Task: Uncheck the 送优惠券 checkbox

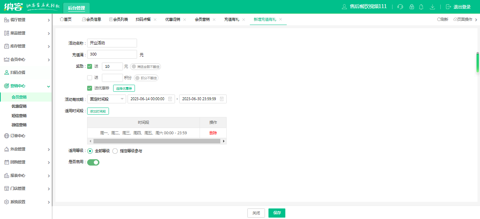Action: point(90,88)
